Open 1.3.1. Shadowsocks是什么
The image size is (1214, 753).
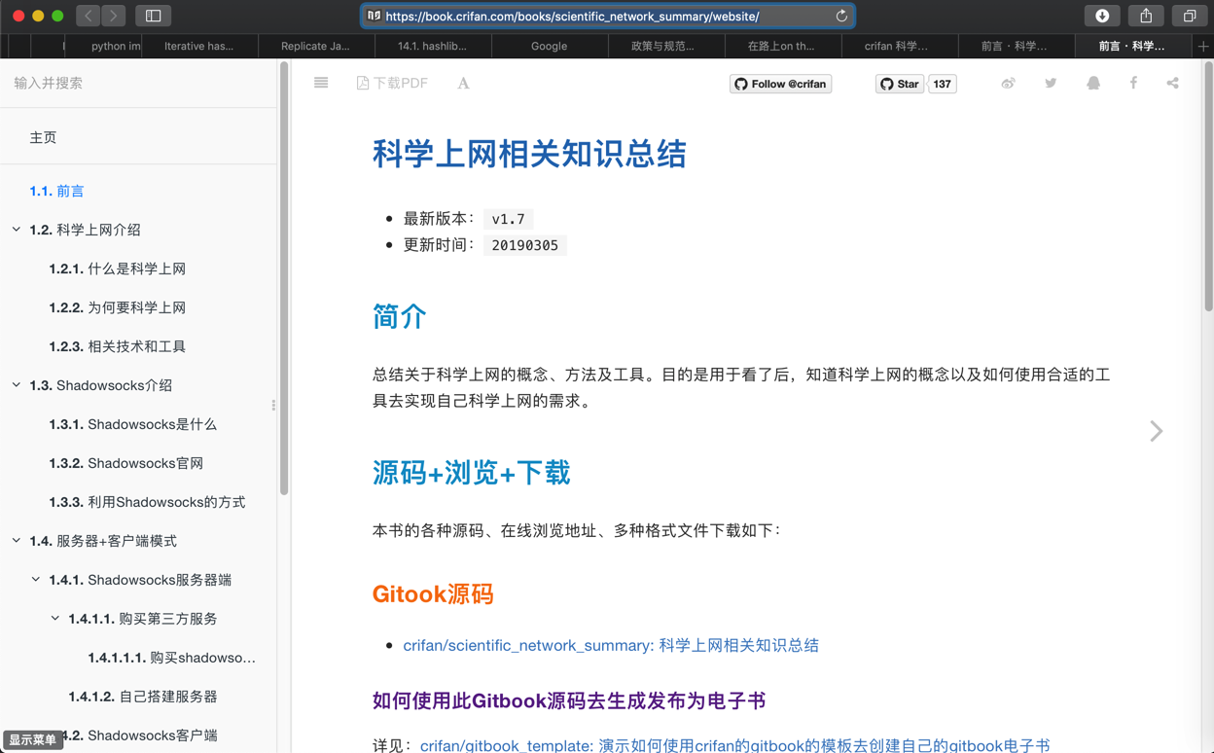[132, 424]
